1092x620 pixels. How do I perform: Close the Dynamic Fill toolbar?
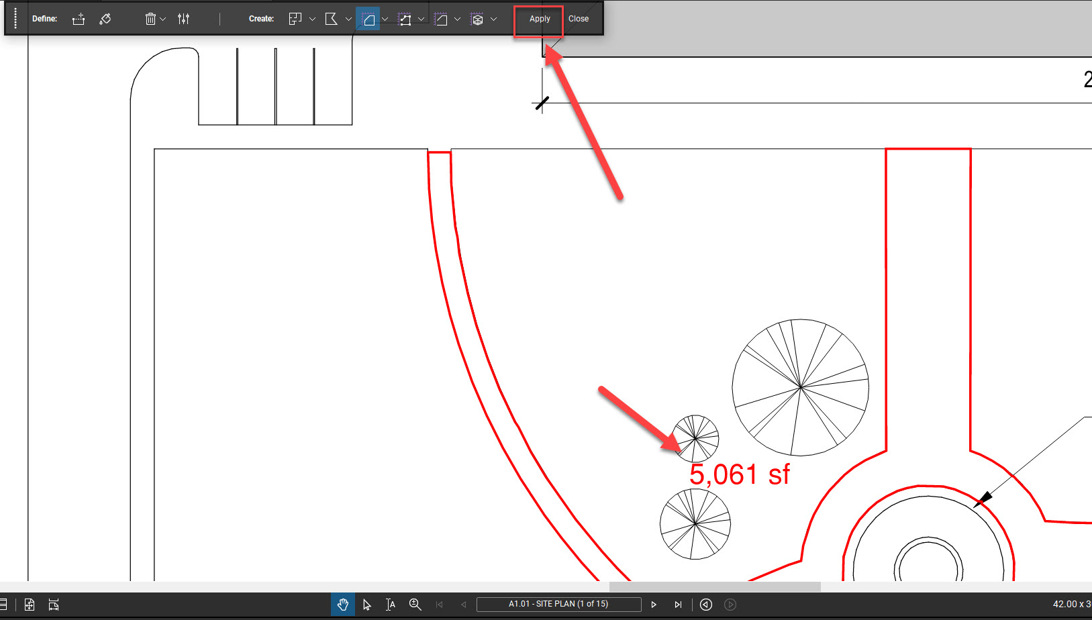[579, 19]
